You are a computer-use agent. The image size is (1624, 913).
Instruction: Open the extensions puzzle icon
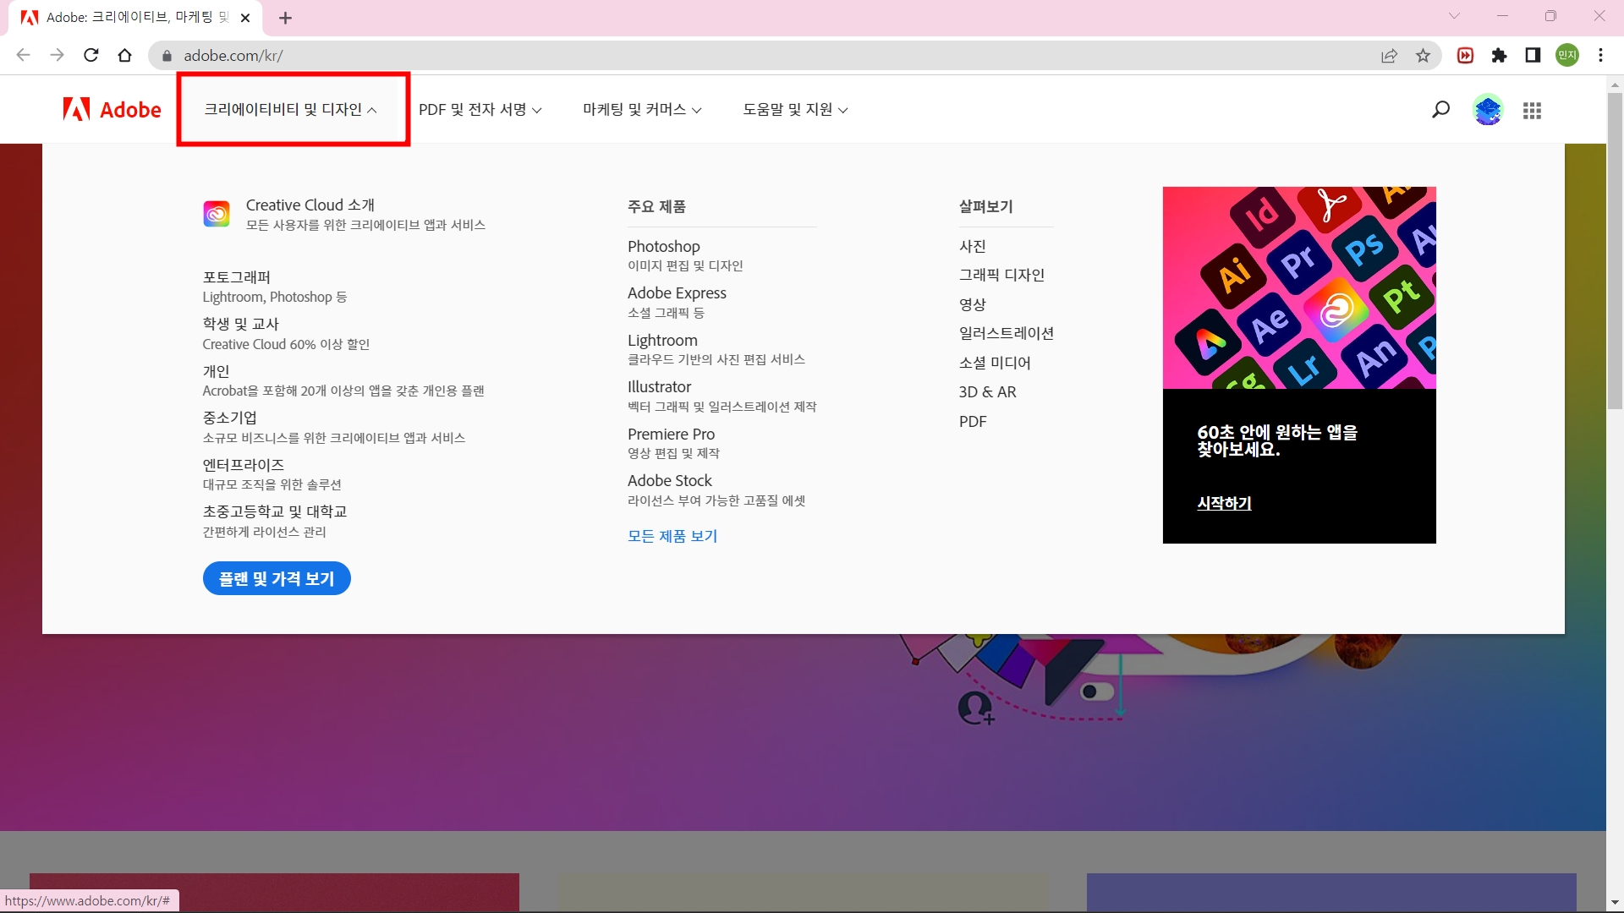[1500, 56]
